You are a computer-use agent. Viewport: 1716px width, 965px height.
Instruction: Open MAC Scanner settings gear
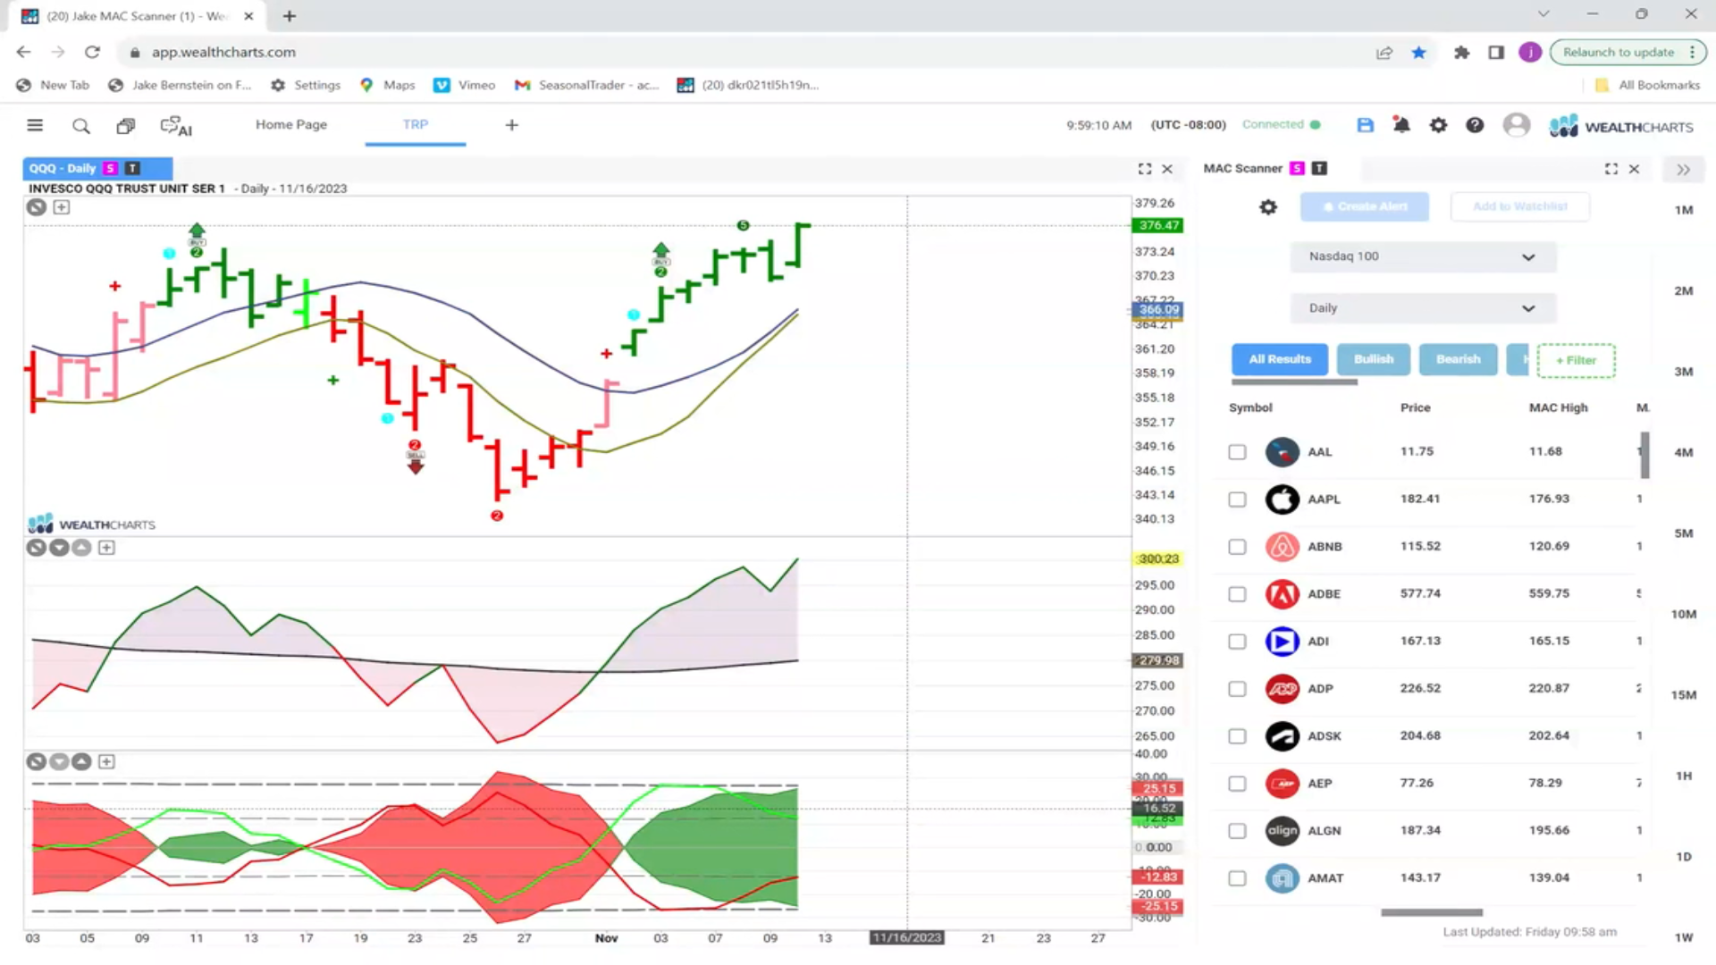1268,207
